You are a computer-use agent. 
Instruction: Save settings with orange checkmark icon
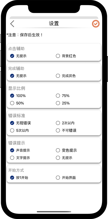[x=96, y=24]
